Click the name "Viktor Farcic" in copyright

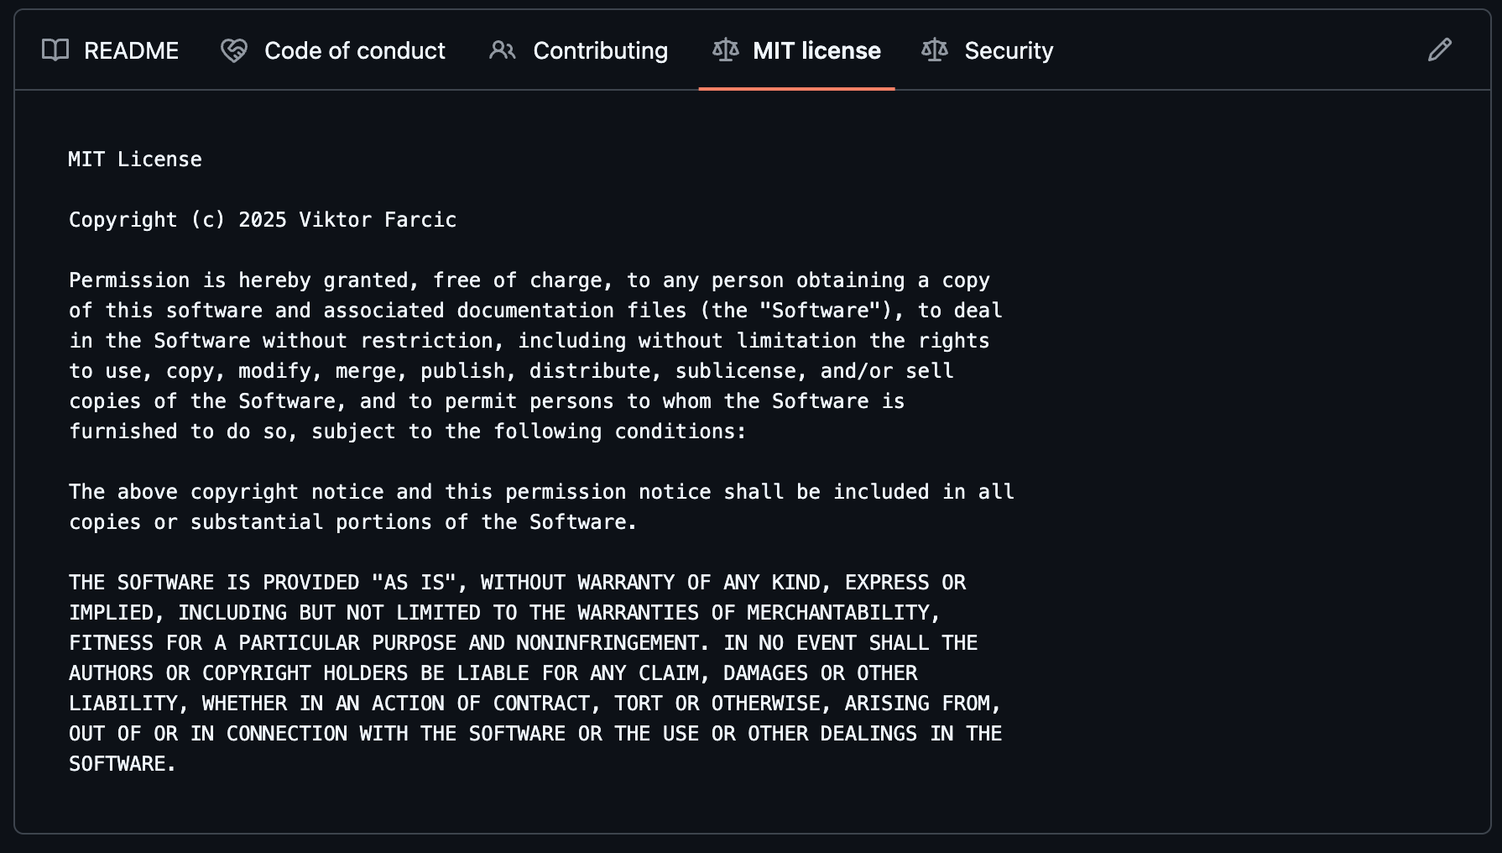pos(378,220)
